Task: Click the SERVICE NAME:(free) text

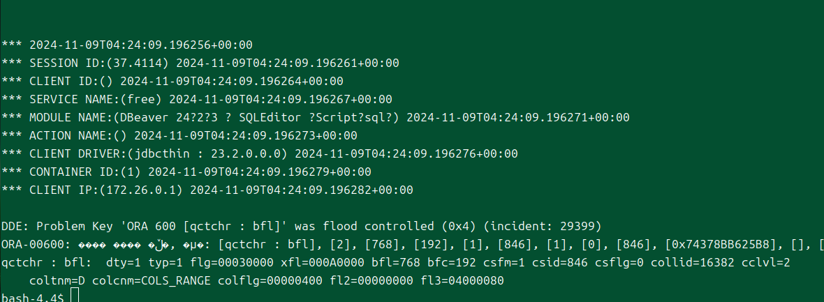Action: 95,99
